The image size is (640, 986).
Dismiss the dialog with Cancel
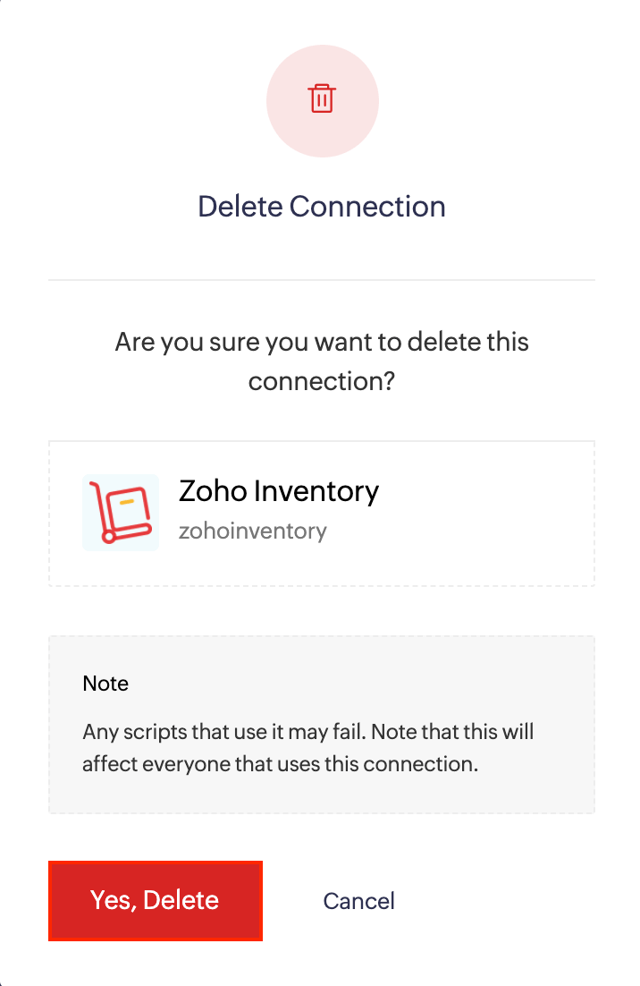click(358, 900)
